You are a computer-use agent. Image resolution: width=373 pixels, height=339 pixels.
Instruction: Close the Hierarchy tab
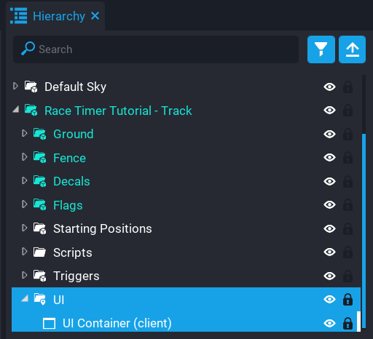pyautogui.click(x=95, y=16)
